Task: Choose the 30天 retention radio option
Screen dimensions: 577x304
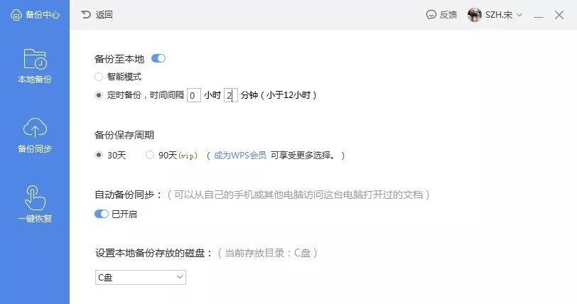Action: (99, 155)
